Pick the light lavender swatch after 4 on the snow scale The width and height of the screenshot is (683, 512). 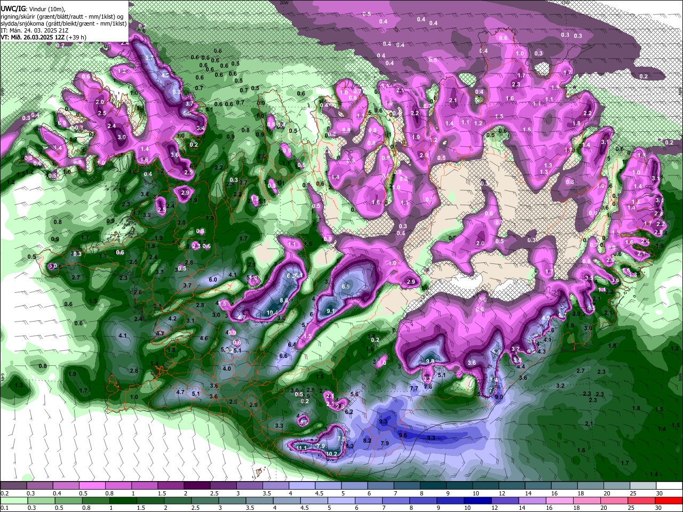click(x=301, y=485)
